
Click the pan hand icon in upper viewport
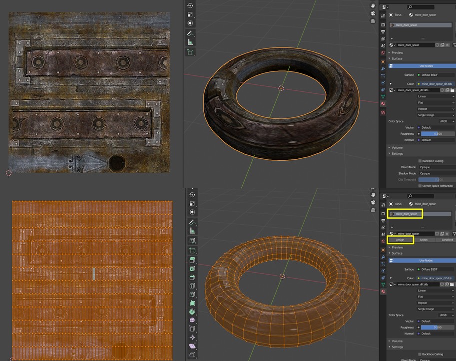coord(373,5)
